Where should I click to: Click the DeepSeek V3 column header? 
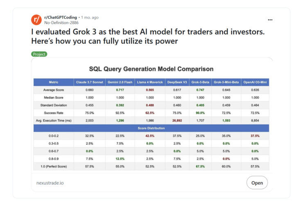coord(177,82)
